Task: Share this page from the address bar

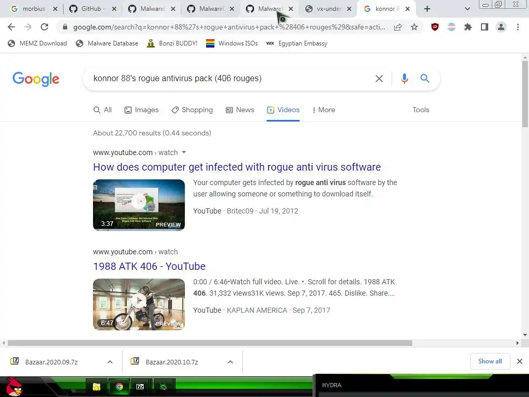Action: (398, 27)
